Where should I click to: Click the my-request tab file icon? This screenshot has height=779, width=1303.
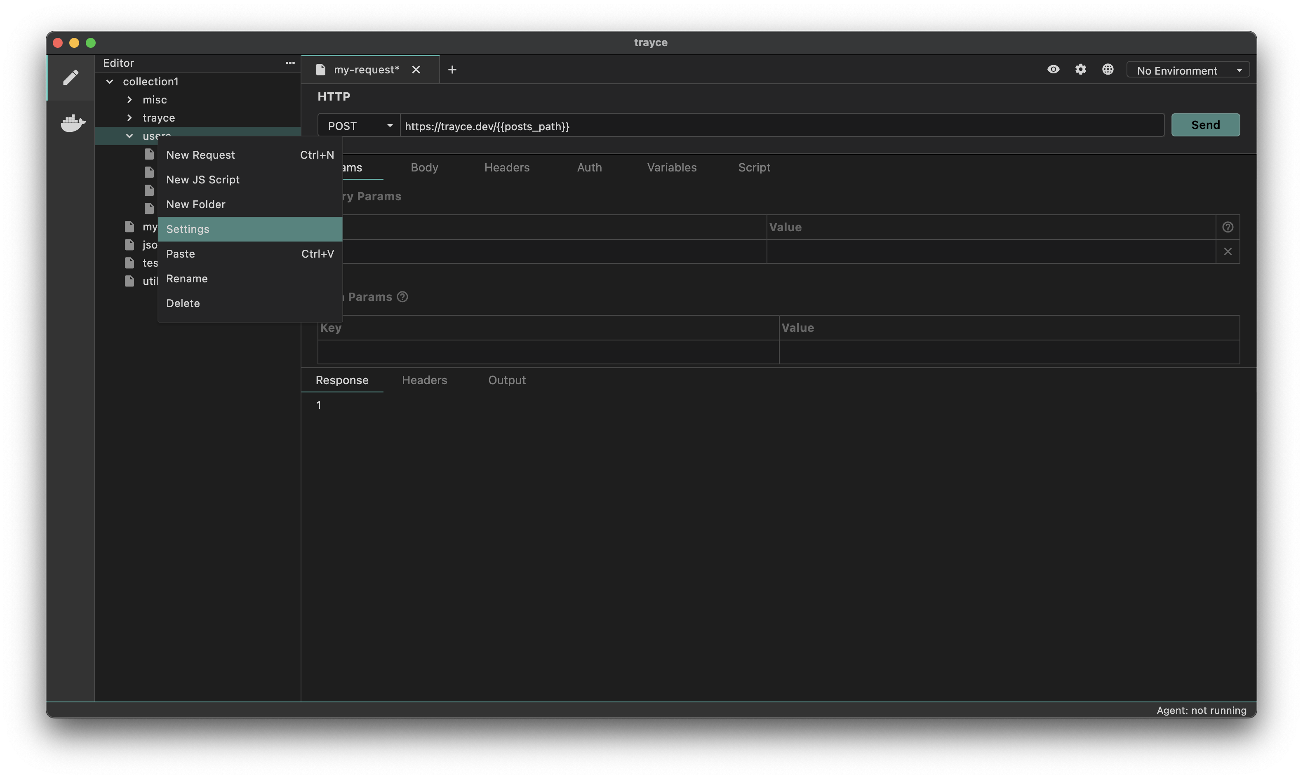point(320,70)
